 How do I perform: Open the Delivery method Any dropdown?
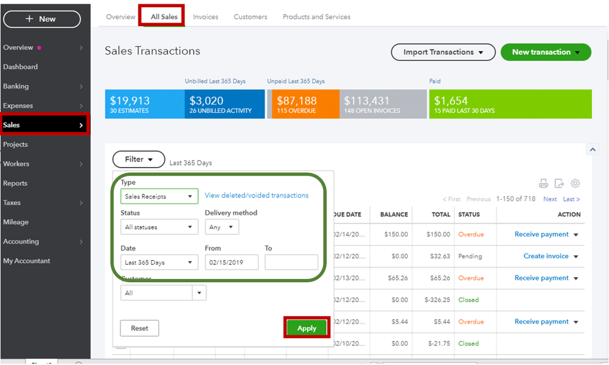pos(222,227)
